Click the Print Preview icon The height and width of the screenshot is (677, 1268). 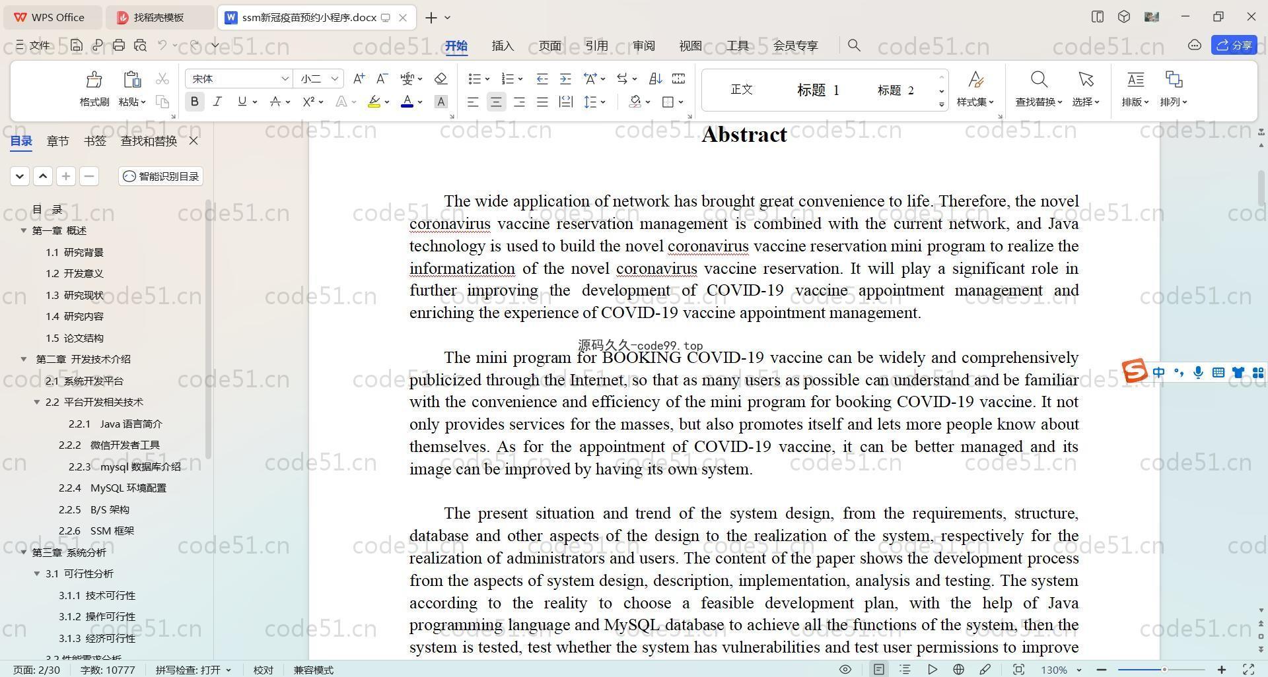click(x=140, y=45)
